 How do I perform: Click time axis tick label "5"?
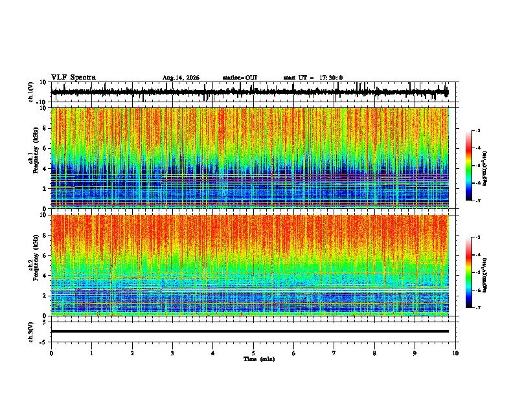point(253,353)
